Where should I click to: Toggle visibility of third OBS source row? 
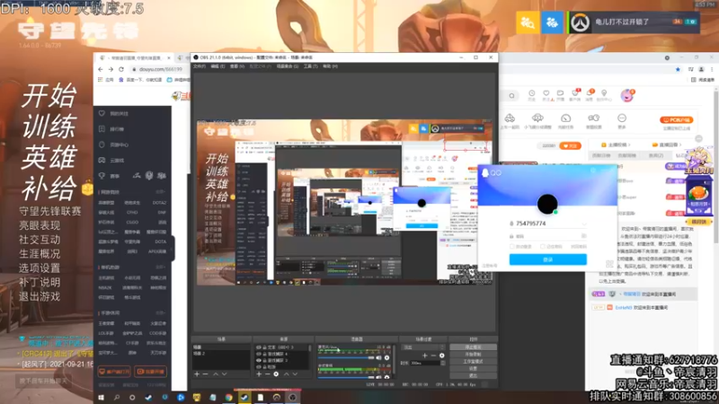(259, 361)
